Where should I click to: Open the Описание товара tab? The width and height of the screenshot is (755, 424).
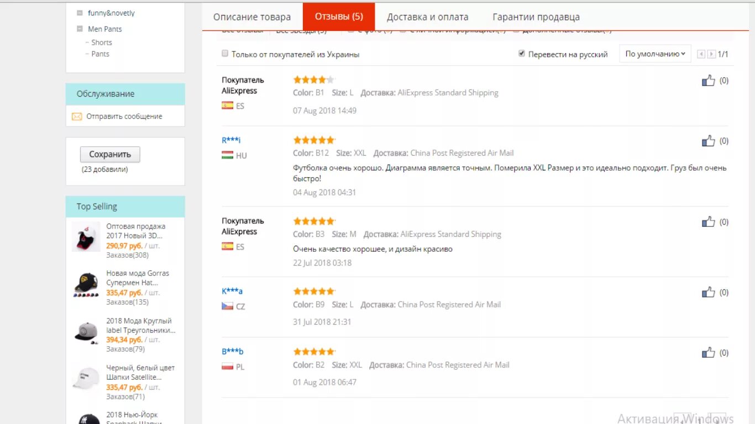point(252,17)
